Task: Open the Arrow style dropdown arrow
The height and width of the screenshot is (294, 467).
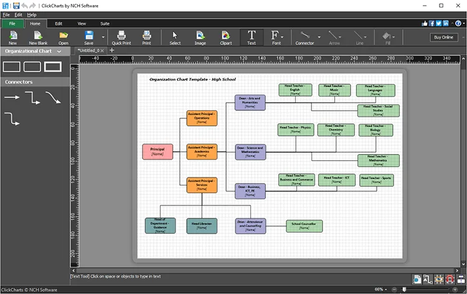Action: (340, 37)
